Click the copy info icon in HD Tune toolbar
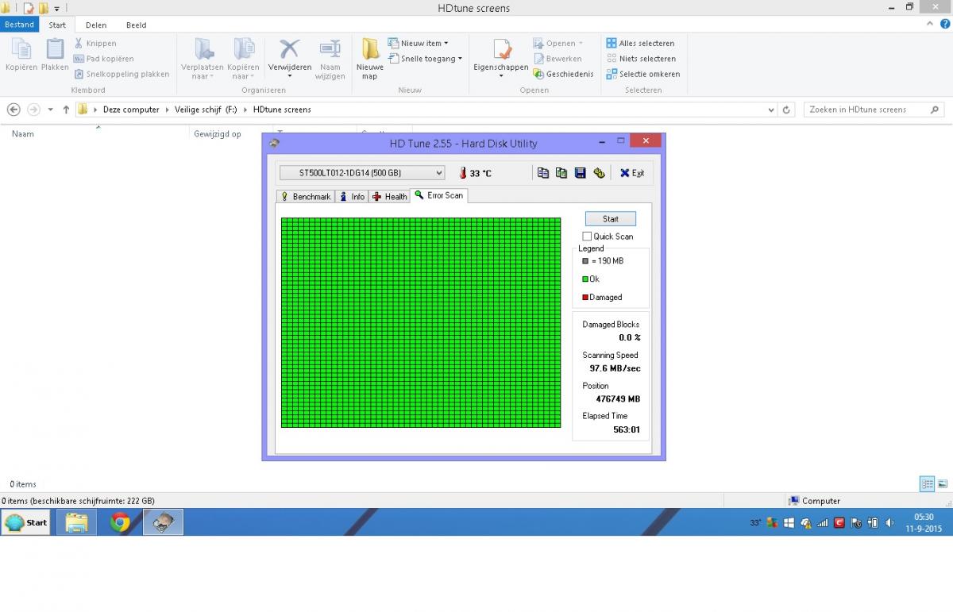The height and width of the screenshot is (612, 953). 543,173
